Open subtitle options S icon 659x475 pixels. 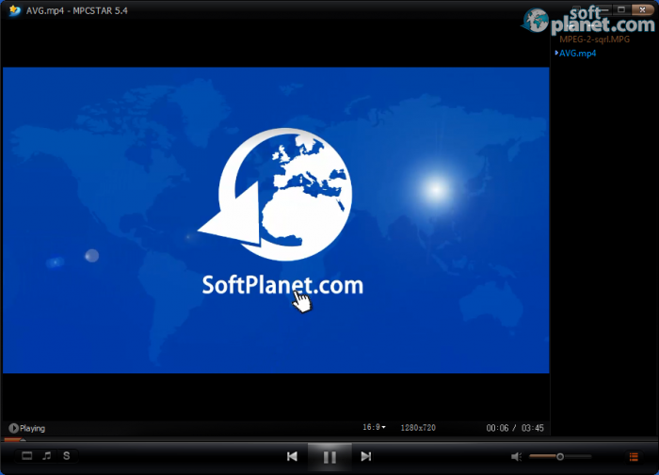67,456
